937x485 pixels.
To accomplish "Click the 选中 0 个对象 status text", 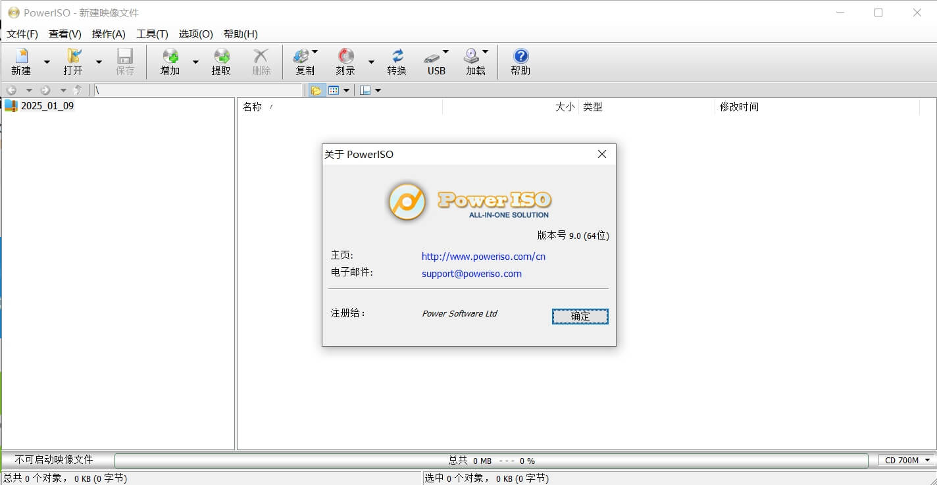I will pos(486,478).
